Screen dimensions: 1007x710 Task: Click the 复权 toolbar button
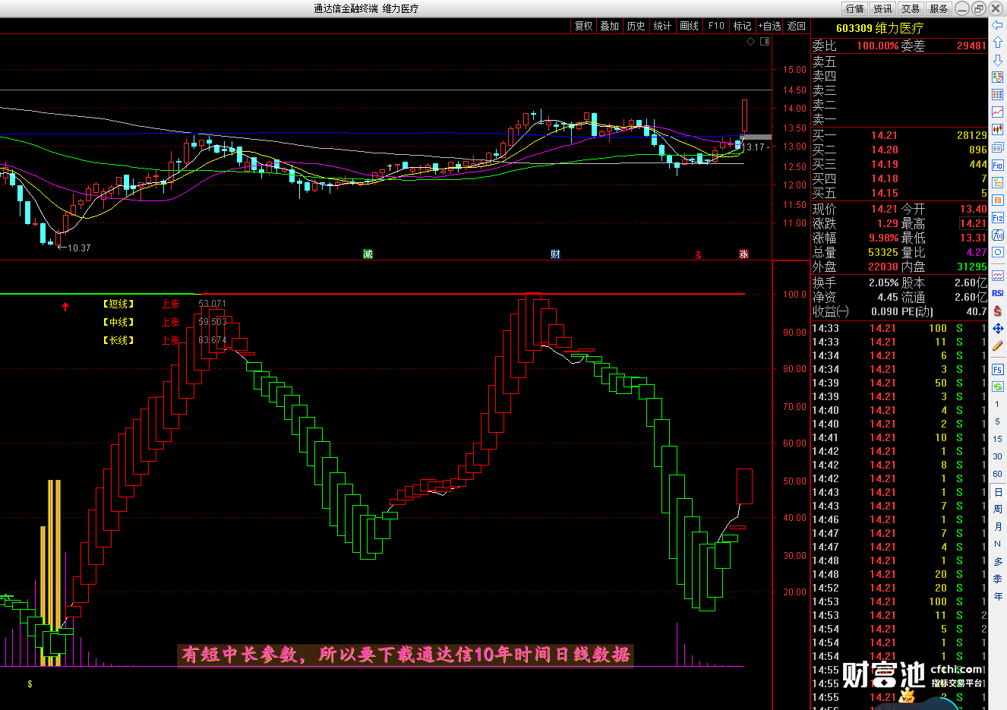click(x=583, y=26)
